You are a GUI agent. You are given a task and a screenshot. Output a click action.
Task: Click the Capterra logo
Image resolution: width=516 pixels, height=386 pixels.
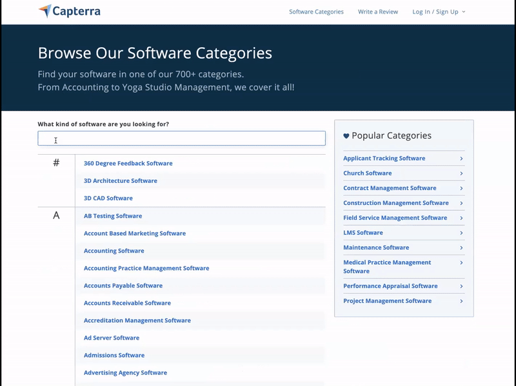coord(70,11)
